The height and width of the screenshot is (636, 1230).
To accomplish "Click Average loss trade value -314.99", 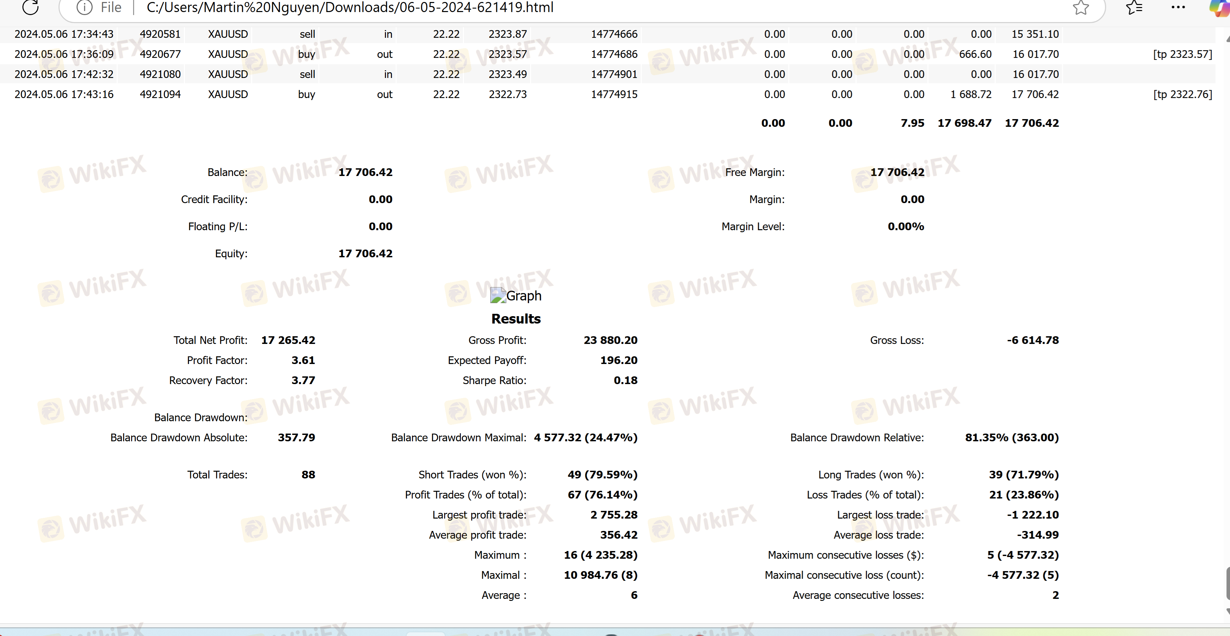I will 1038,535.
